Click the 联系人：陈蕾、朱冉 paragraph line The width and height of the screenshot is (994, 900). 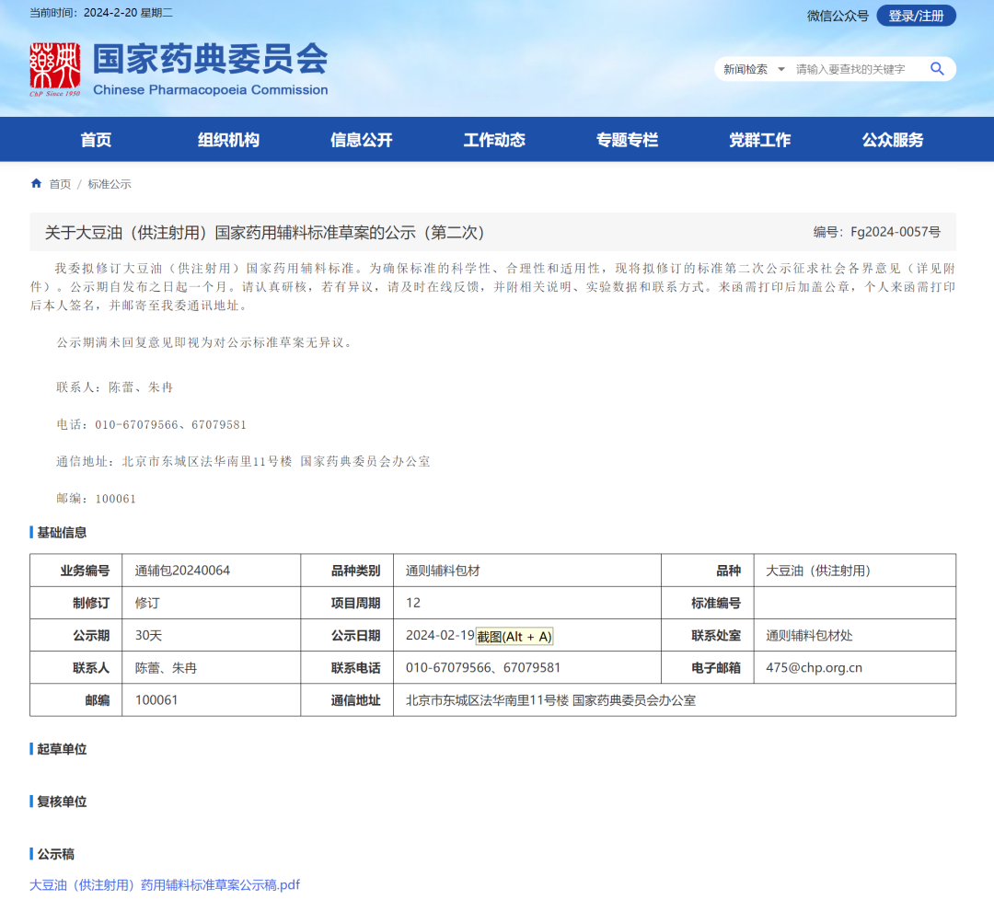(x=114, y=387)
